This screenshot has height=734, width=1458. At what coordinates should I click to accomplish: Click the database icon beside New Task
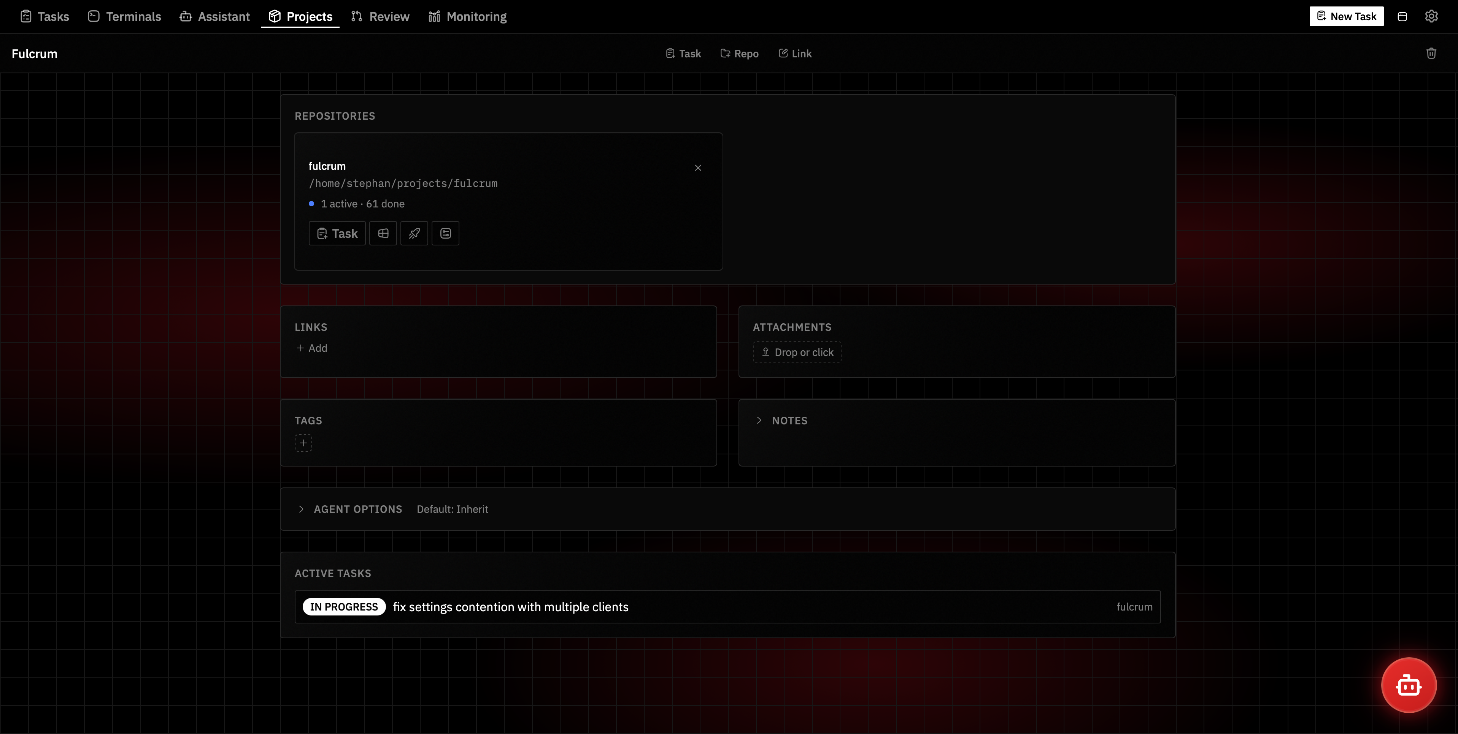[1402, 16]
